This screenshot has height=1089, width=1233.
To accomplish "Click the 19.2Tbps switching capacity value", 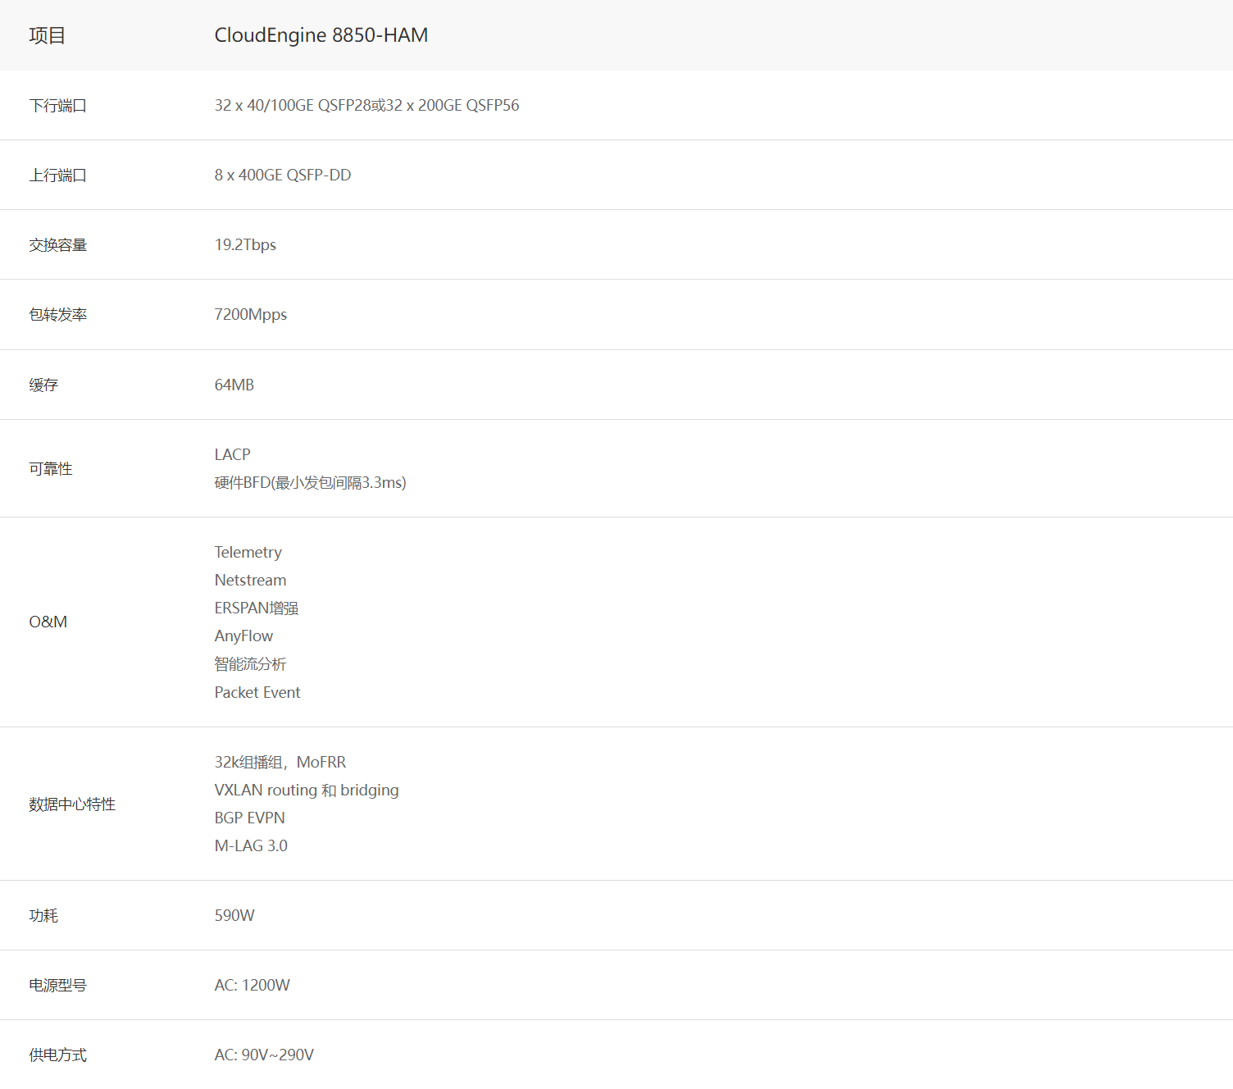I will click(245, 245).
